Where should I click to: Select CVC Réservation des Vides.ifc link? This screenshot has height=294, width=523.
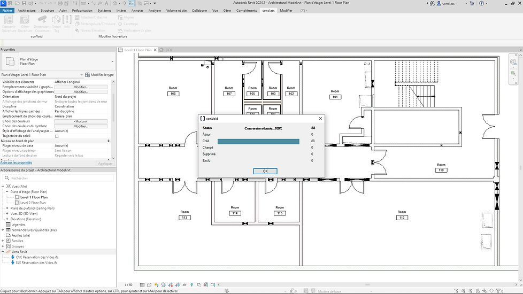click(x=37, y=257)
